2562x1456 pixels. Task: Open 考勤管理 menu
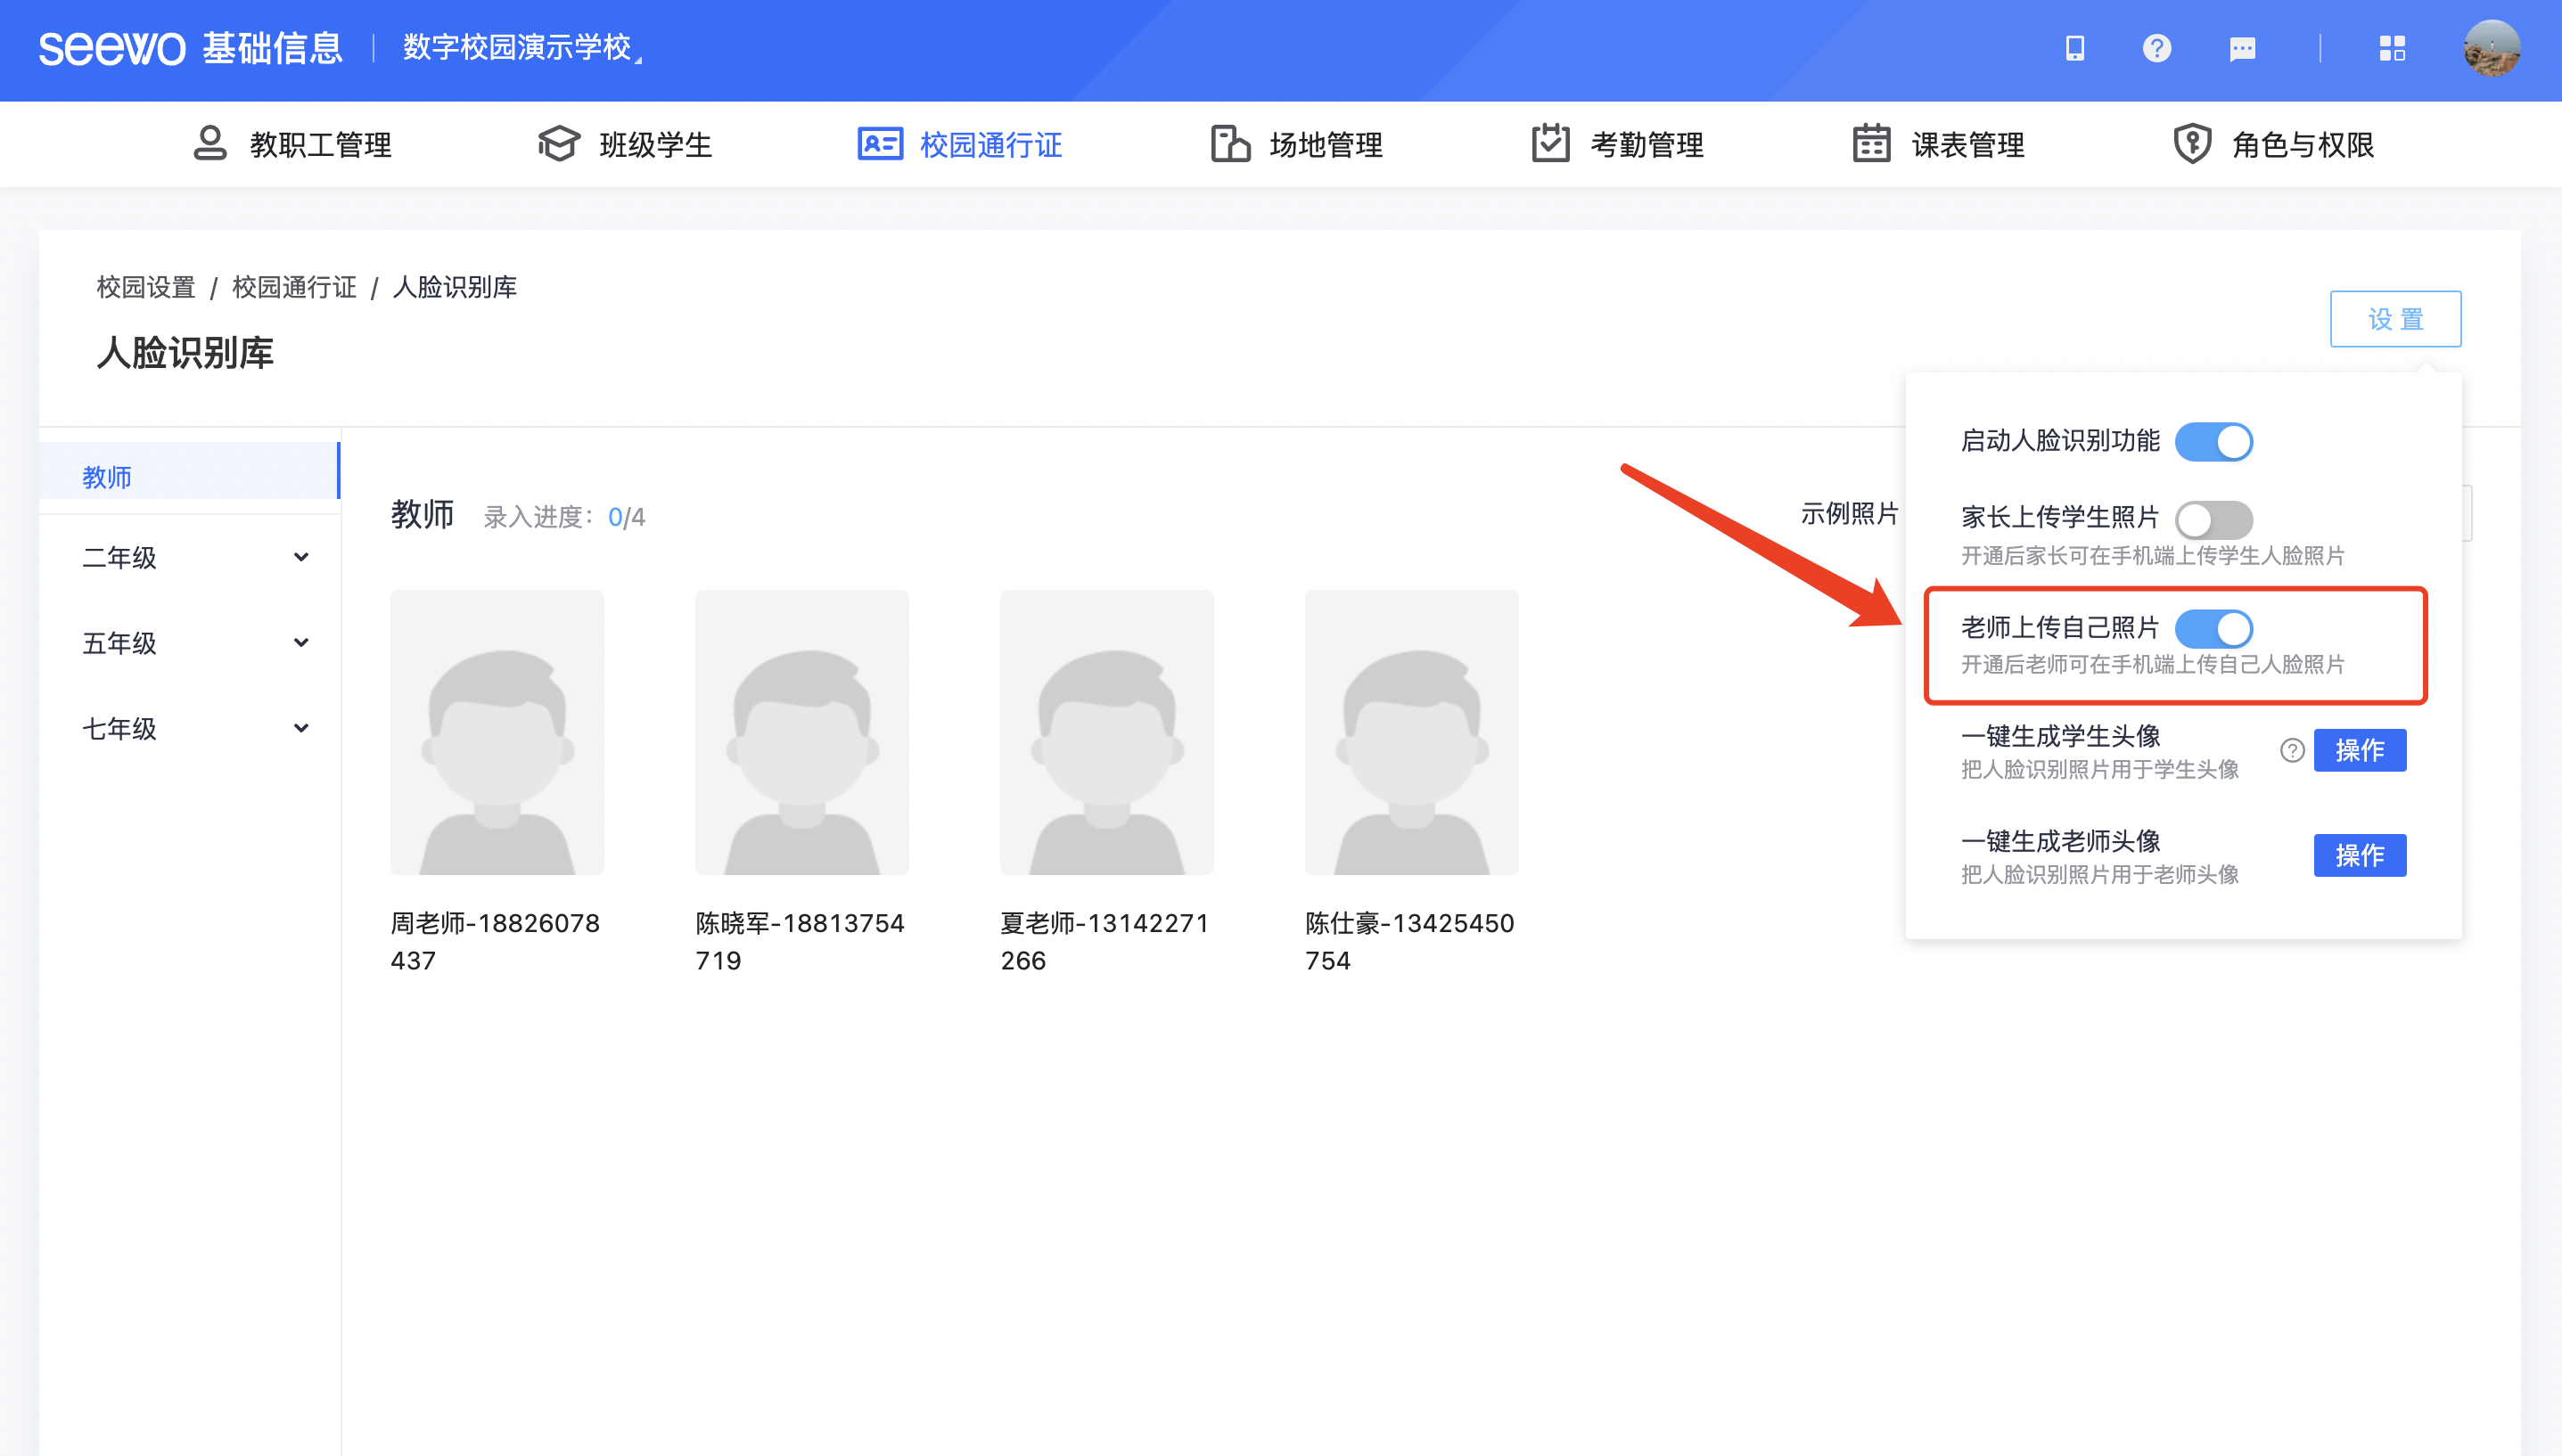click(x=1618, y=144)
